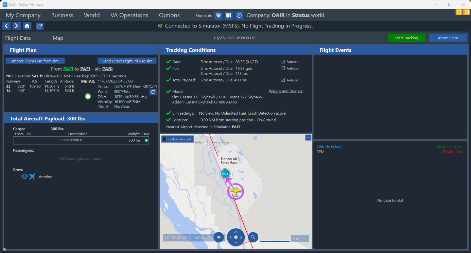
Task: Switch to the Map tab
Action: click(58, 38)
